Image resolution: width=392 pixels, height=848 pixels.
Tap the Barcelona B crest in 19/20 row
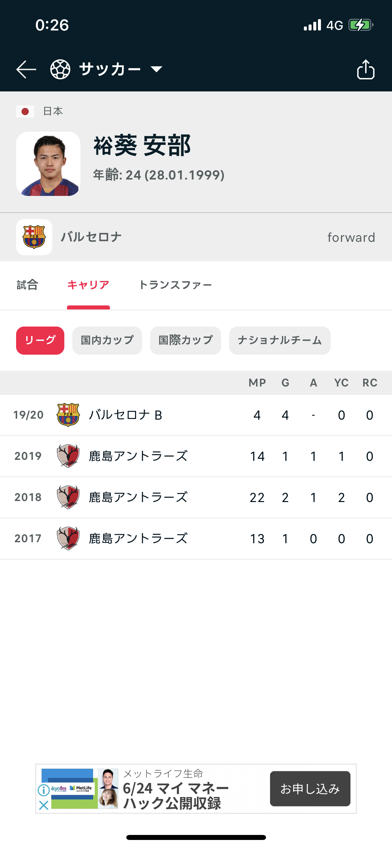pyautogui.click(x=68, y=415)
